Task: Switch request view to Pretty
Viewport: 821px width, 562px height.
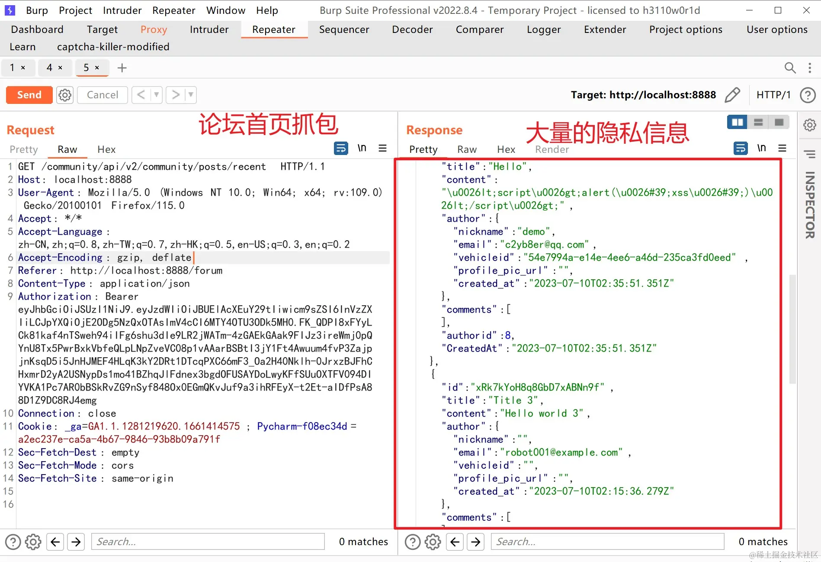Action: coord(24,149)
